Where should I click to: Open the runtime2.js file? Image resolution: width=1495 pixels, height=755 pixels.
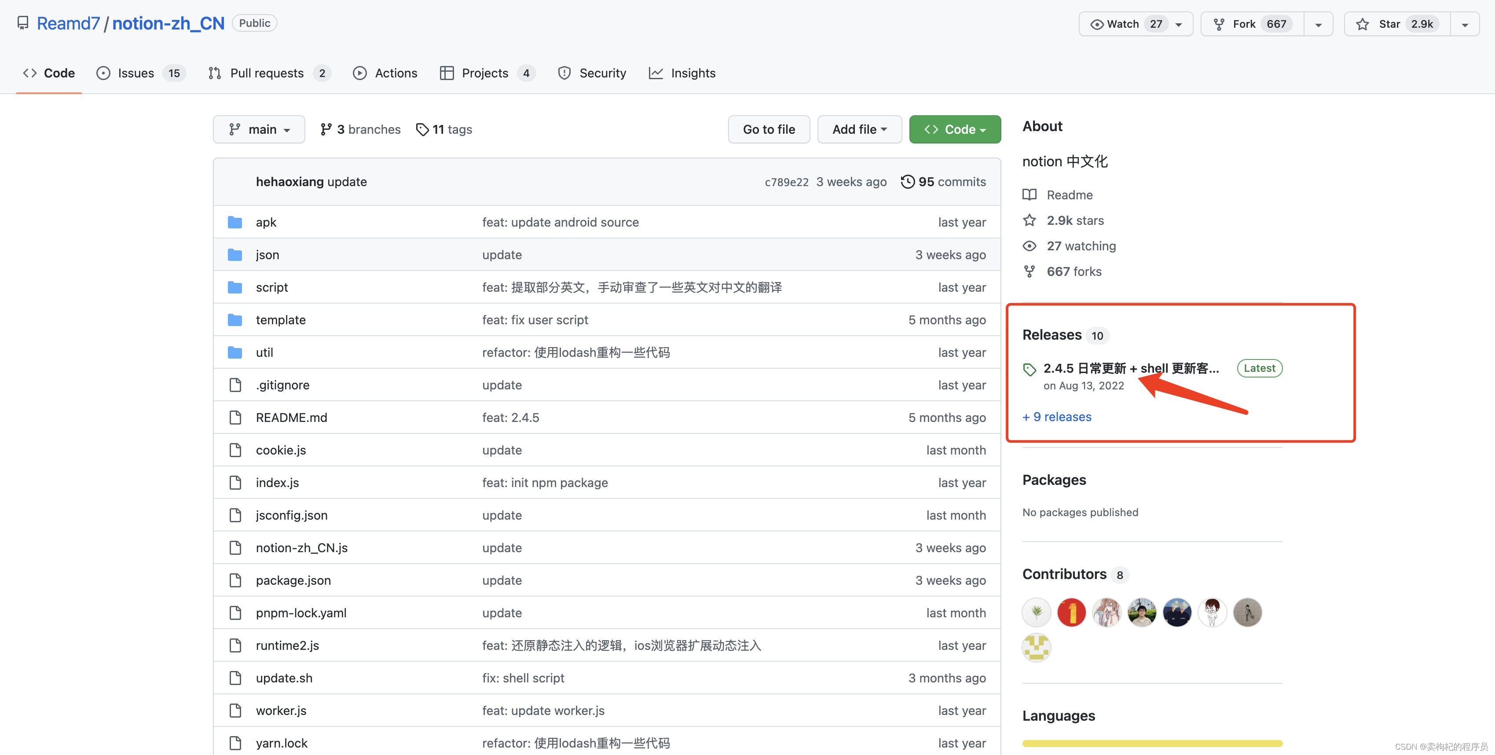287,645
